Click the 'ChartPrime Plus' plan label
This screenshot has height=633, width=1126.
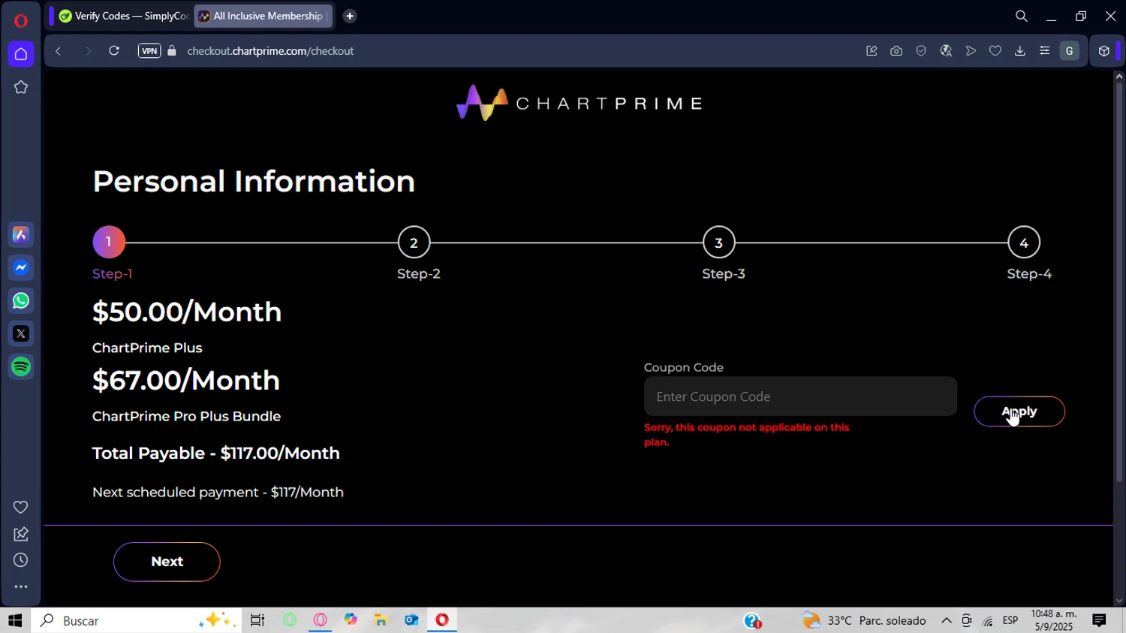[147, 348]
